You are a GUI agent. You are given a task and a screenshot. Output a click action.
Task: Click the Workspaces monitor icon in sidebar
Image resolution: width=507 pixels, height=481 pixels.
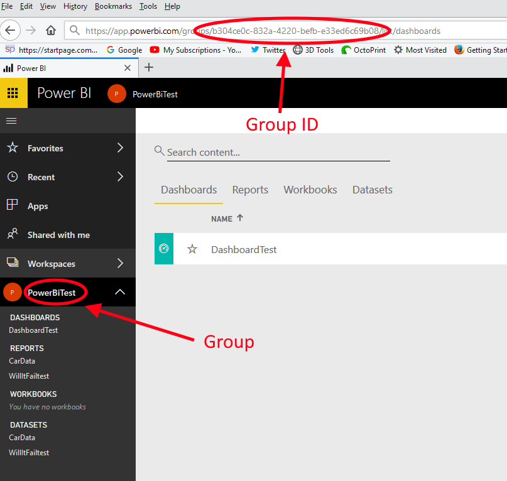tap(13, 262)
